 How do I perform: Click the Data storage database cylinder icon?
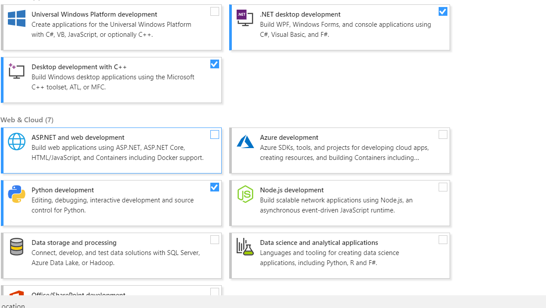coord(17,247)
